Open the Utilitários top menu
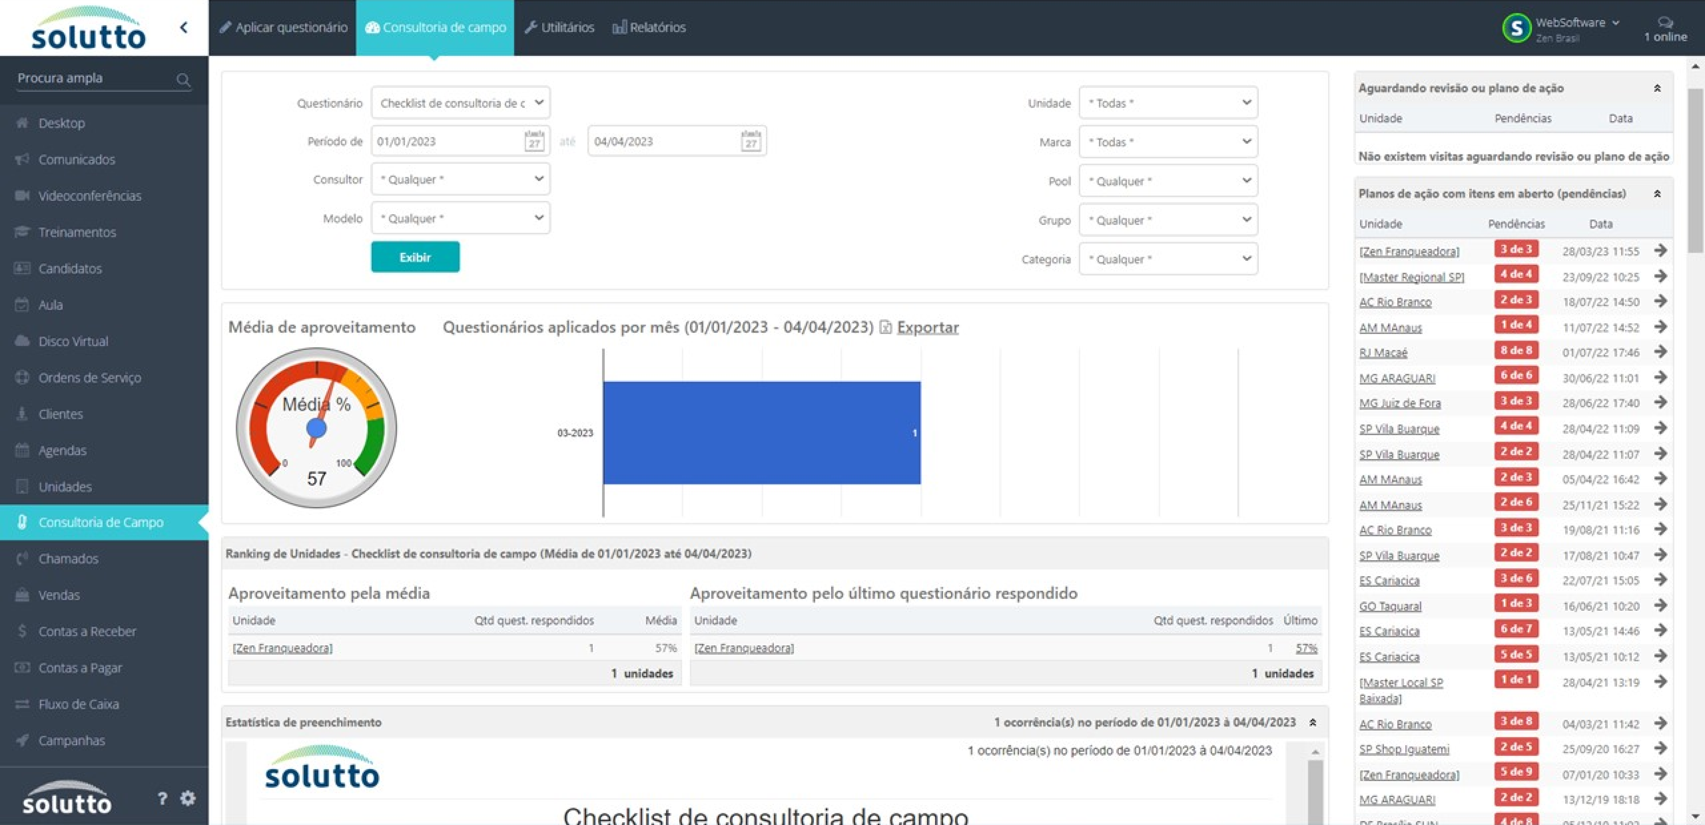 coord(559,27)
